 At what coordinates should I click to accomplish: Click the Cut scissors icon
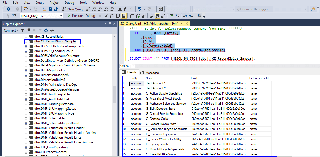120,9
